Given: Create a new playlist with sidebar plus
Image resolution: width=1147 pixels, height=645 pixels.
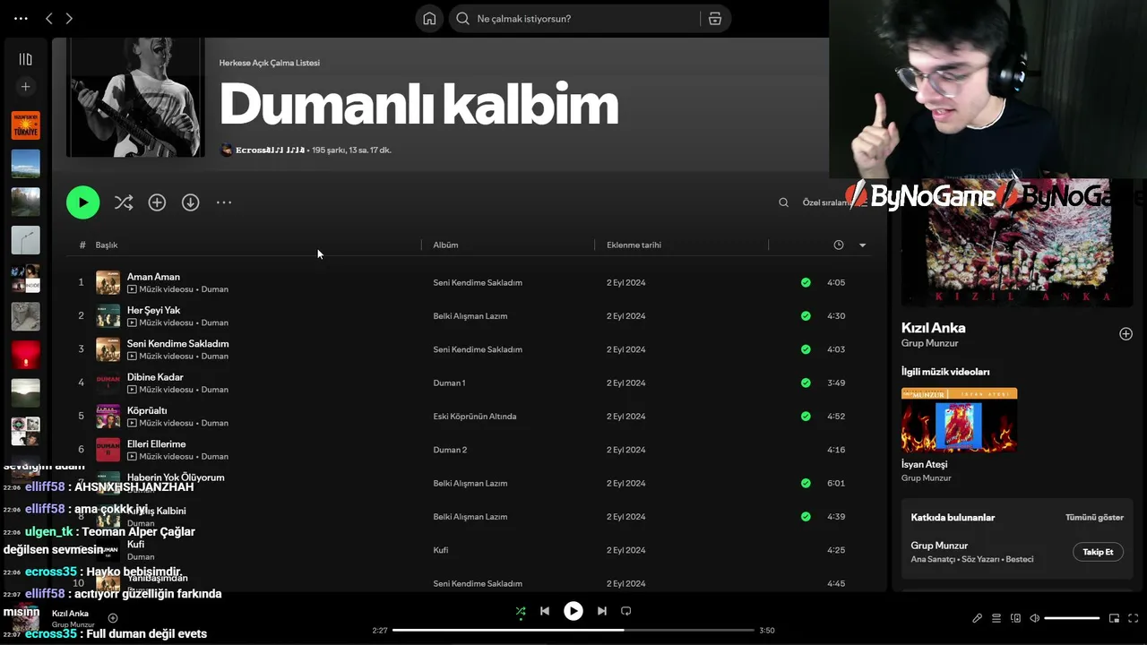Looking at the screenshot, I should click(x=25, y=87).
